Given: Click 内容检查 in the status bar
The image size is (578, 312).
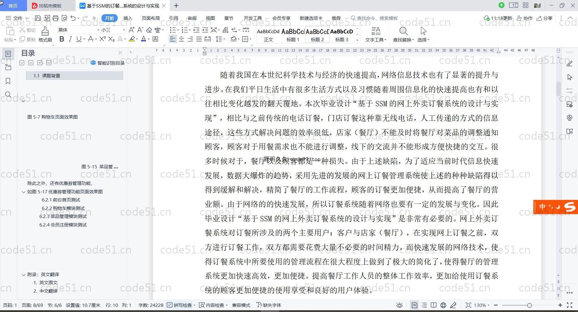Looking at the screenshot, I should pos(213,305).
